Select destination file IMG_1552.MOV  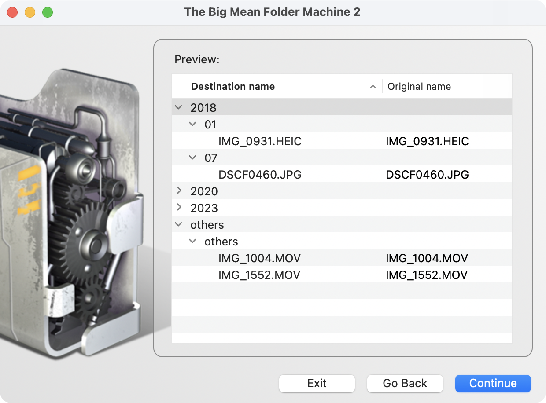259,275
